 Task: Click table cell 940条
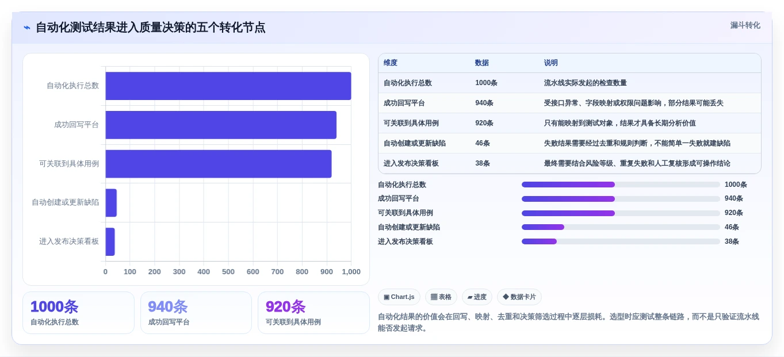point(484,103)
